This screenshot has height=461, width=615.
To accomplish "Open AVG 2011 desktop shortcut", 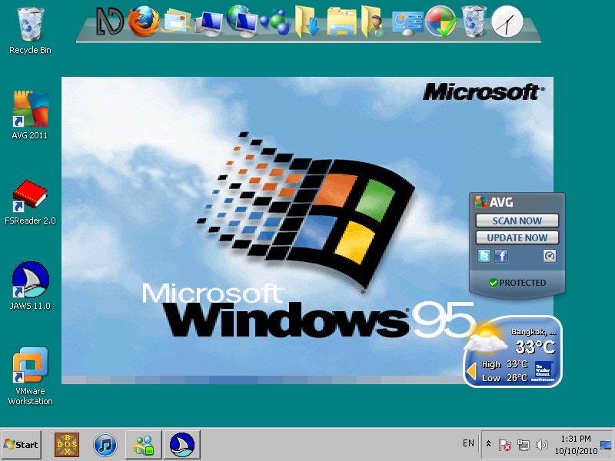I will (x=30, y=111).
